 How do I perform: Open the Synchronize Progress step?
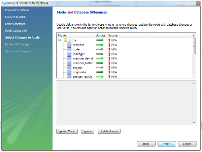click(18, 51)
